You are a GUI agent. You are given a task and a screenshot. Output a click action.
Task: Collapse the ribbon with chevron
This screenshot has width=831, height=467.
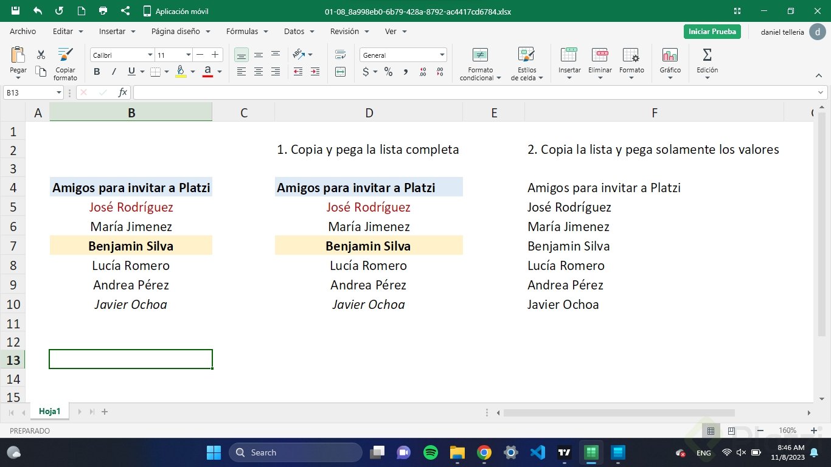819,75
